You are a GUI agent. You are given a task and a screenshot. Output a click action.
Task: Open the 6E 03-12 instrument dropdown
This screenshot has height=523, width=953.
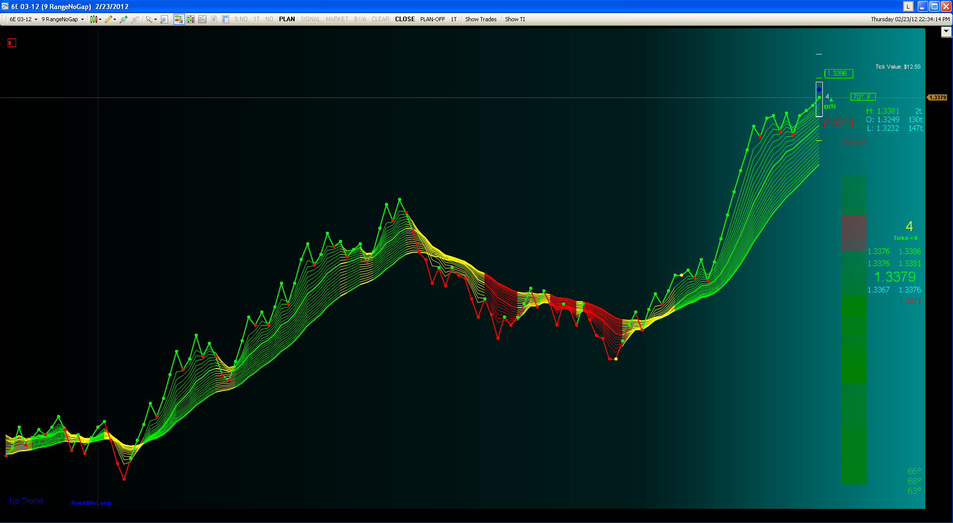click(x=23, y=19)
